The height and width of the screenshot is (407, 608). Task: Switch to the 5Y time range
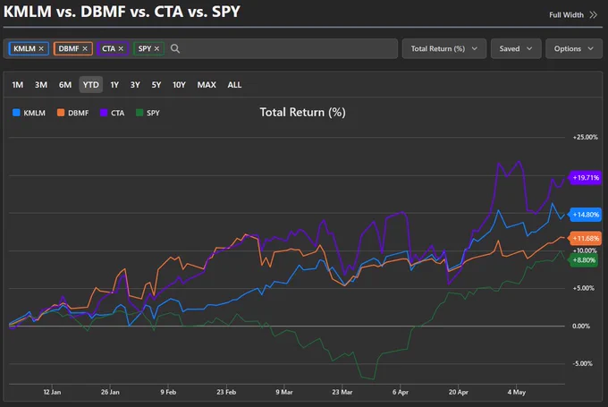(x=156, y=85)
